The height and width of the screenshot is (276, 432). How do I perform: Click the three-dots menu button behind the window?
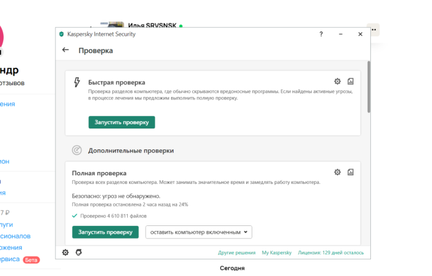[x=374, y=29]
